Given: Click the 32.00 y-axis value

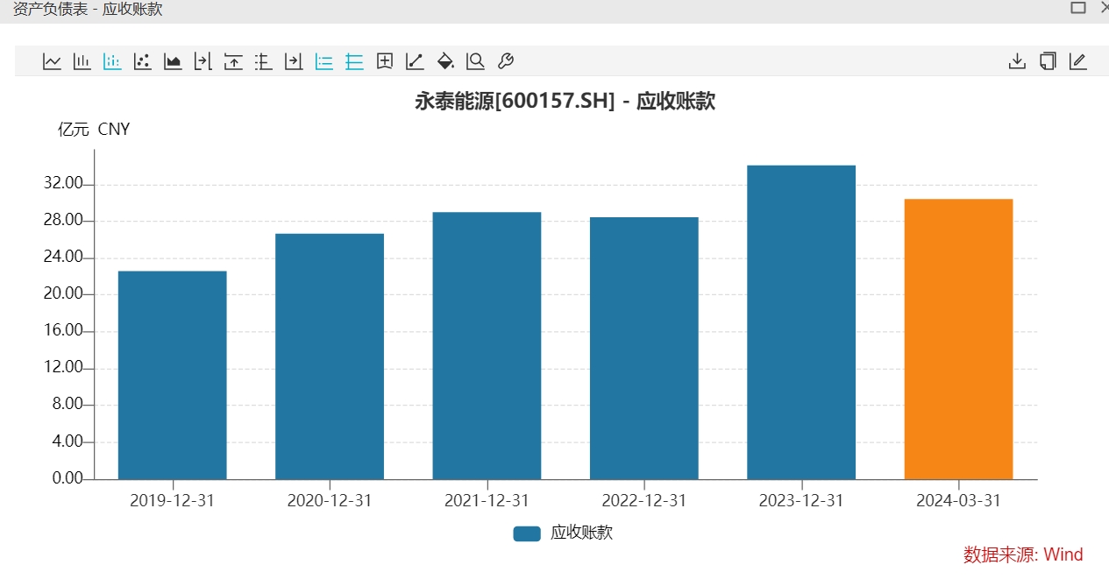Looking at the screenshot, I should click(x=62, y=184).
